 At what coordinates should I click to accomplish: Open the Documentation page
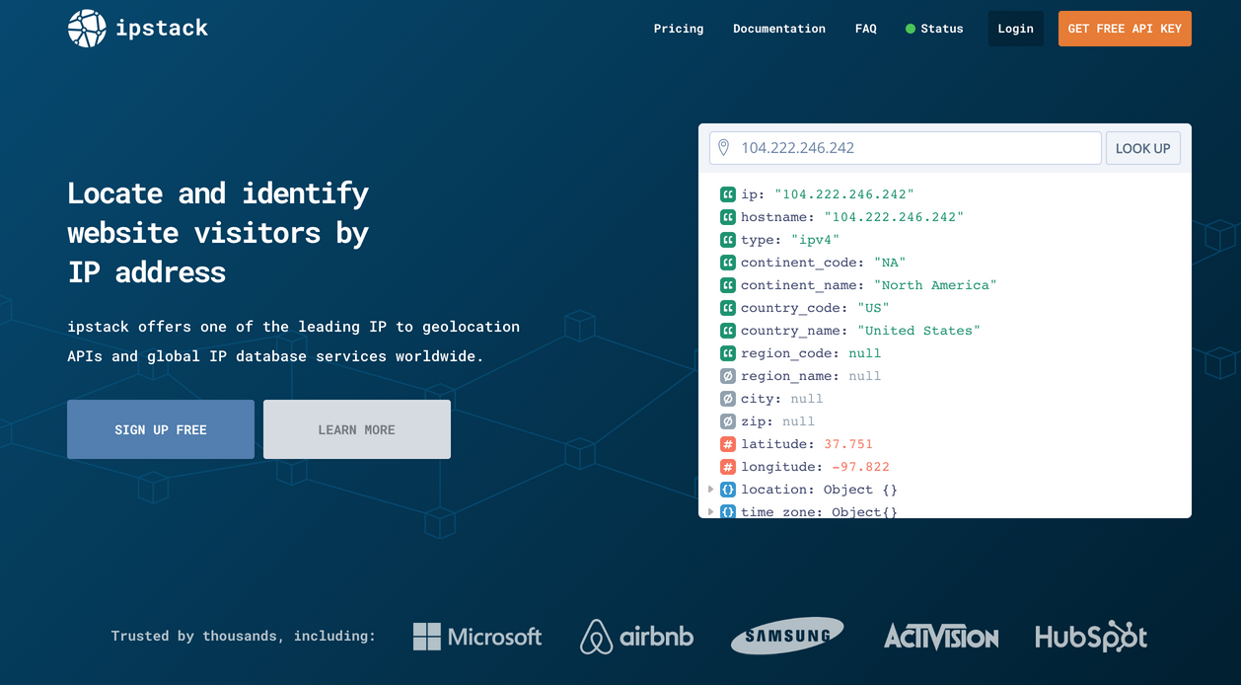click(779, 29)
